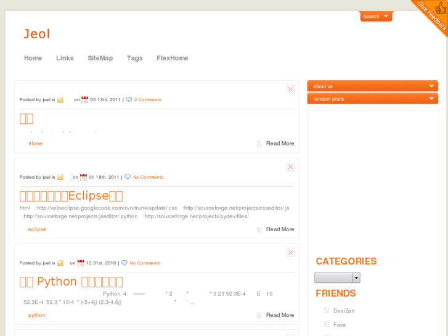Image resolution: width=448 pixels, height=336 pixels.
Task: Click category folder icon in 12 31st post
Action: [60, 263]
